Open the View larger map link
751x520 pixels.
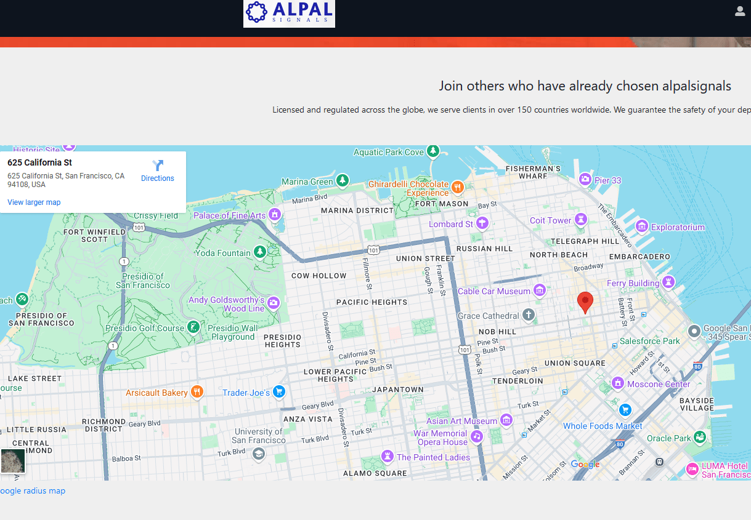pos(34,202)
